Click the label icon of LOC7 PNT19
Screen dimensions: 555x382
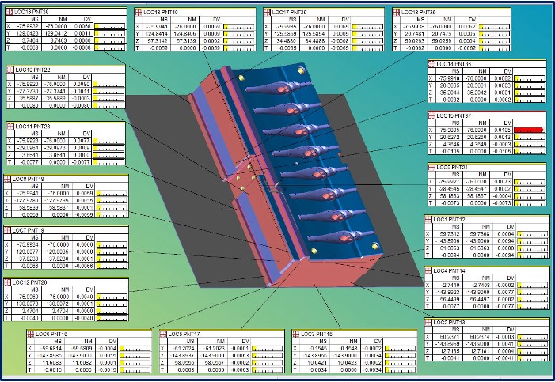pyautogui.click(x=7, y=230)
